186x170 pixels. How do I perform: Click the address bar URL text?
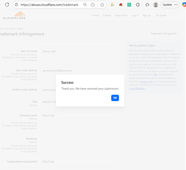[x=49, y=5]
